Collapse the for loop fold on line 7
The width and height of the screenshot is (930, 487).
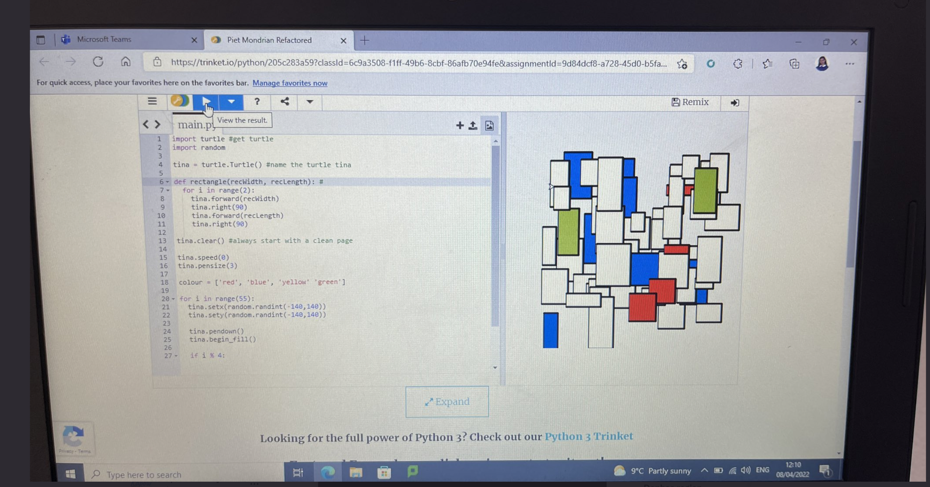[x=168, y=190]
